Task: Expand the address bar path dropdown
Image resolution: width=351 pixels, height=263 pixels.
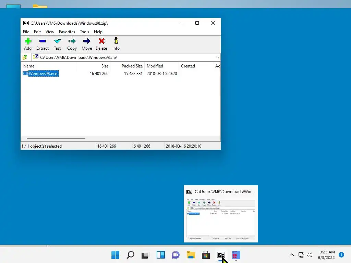Action: coord(217,58)
